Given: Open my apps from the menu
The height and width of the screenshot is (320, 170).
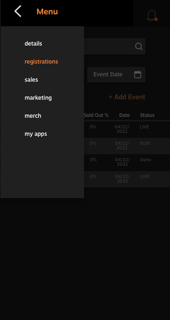Looking at the screenshot, I should coord(36,134).
